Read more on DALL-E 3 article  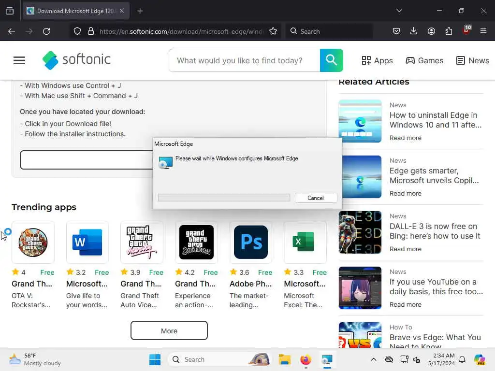pos(406,249)
